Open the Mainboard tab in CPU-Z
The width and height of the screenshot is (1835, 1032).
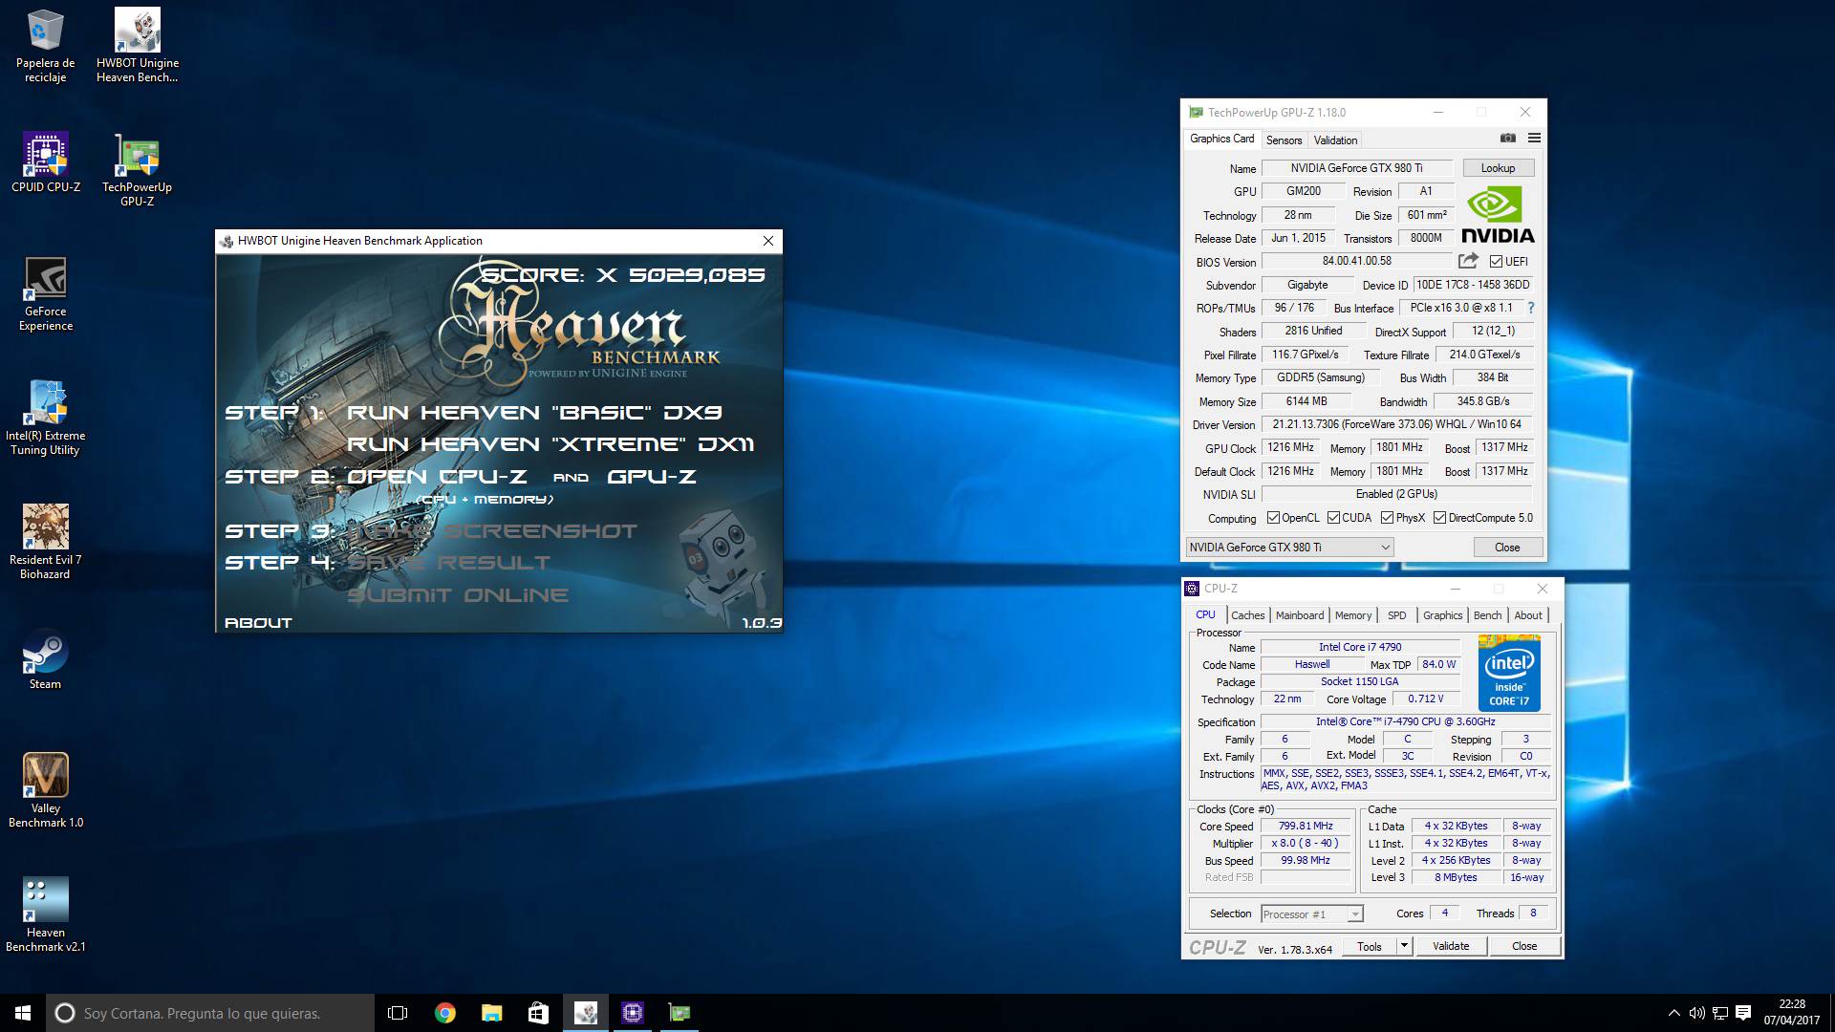[1300, 615]
